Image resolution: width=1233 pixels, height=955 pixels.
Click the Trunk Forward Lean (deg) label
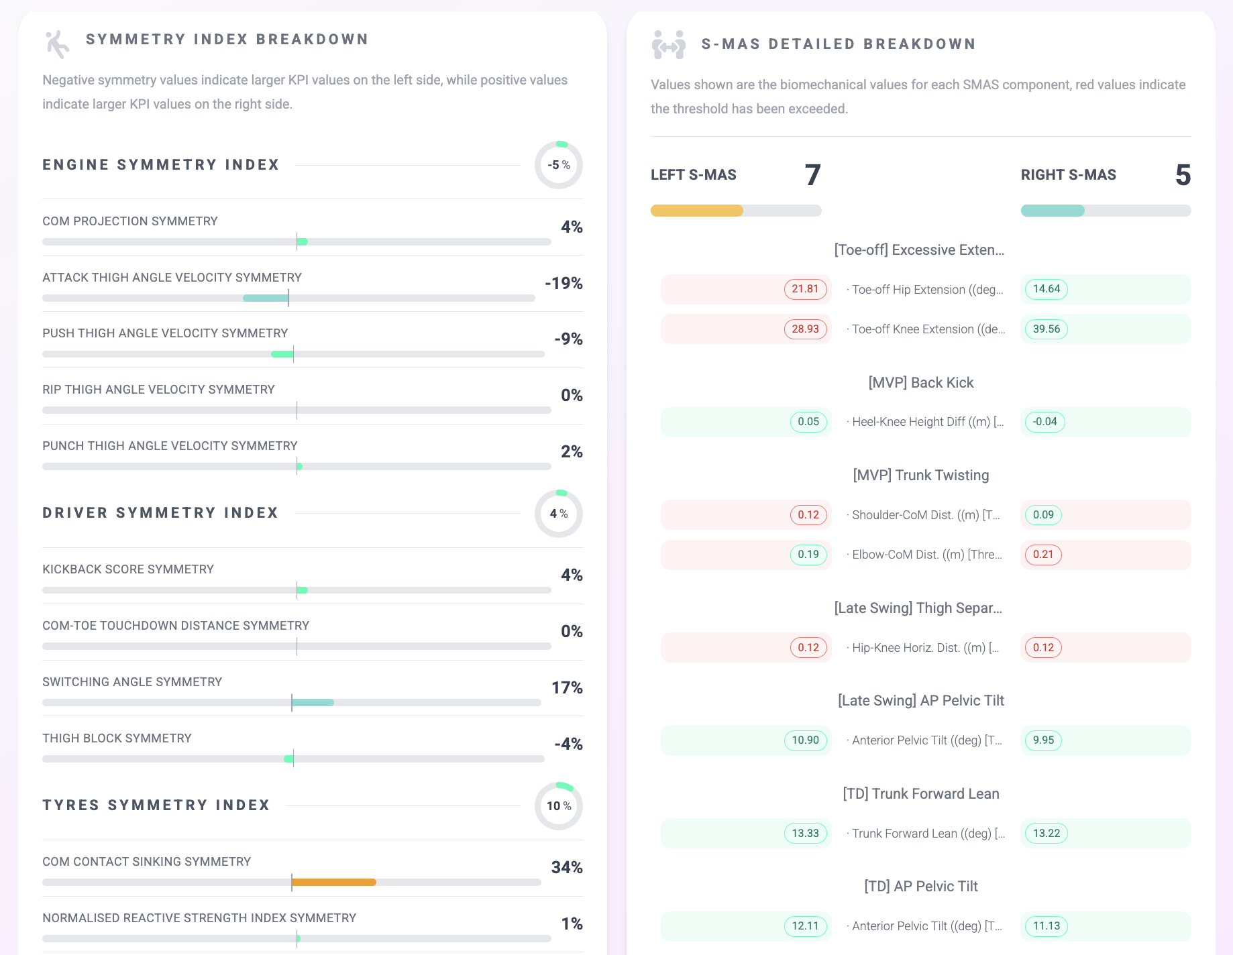pyautogui.click(x=926, y=834)
